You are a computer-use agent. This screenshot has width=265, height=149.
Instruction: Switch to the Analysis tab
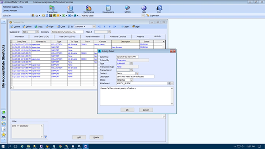140,36
